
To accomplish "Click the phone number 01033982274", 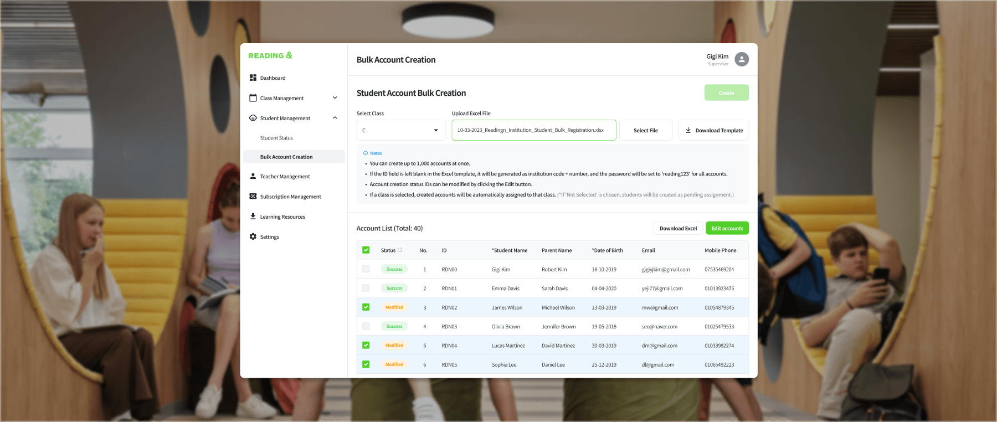I will tap(719, 346).
